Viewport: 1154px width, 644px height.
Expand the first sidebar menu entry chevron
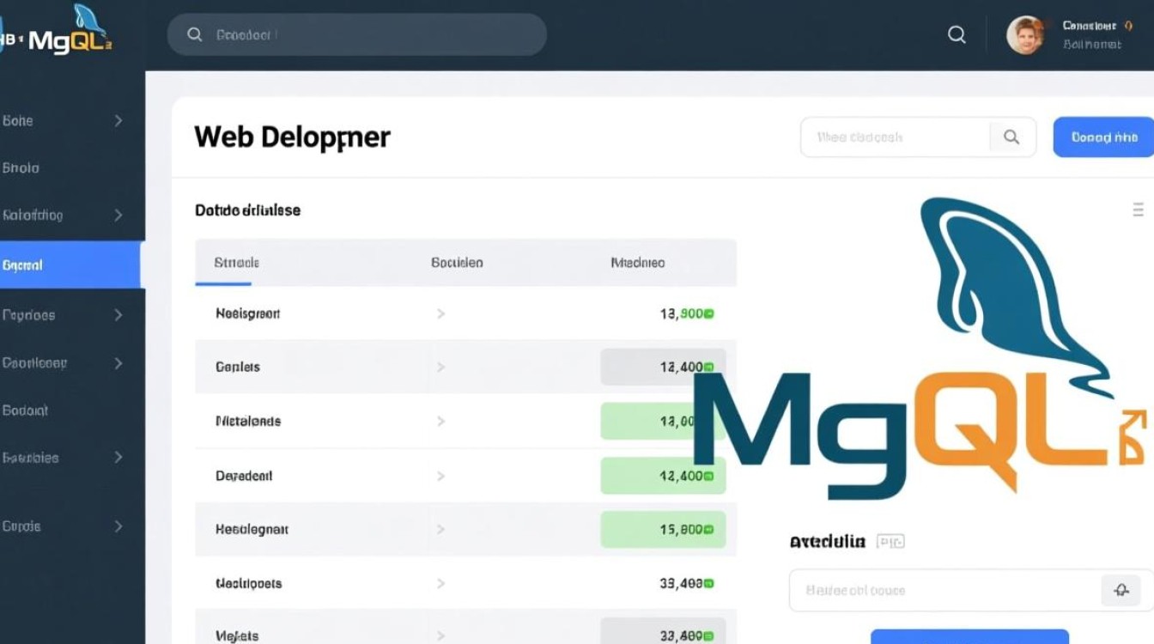[118, 120]
